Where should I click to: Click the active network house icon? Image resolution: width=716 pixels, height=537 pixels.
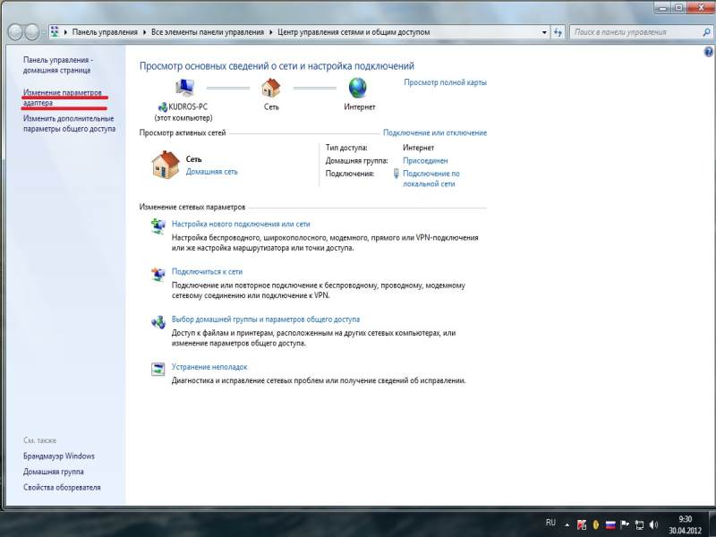tap(166, 164)
